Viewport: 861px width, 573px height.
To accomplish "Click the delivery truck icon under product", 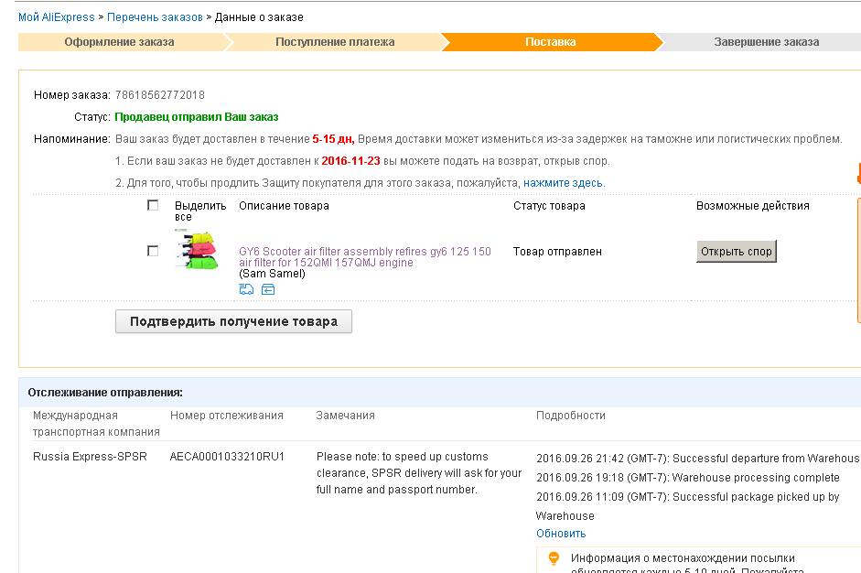I will pyautogui.click(x=246, y=289).
